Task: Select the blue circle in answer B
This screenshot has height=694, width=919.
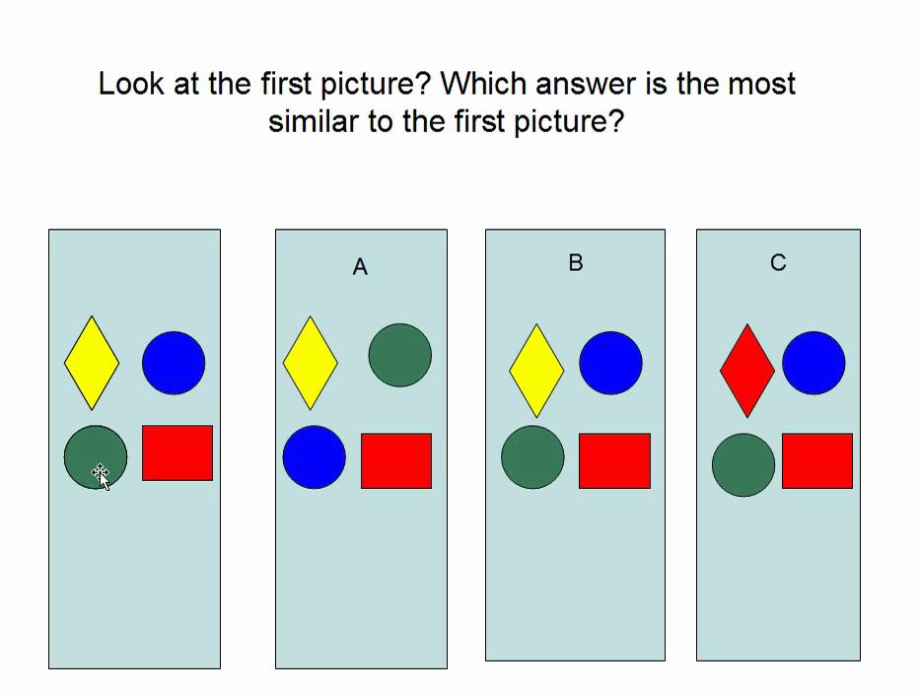Action: (x=610, y=363)
